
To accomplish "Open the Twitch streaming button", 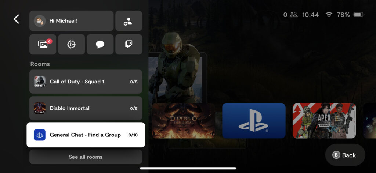I will pyautogui.click(x=129, y=45).
